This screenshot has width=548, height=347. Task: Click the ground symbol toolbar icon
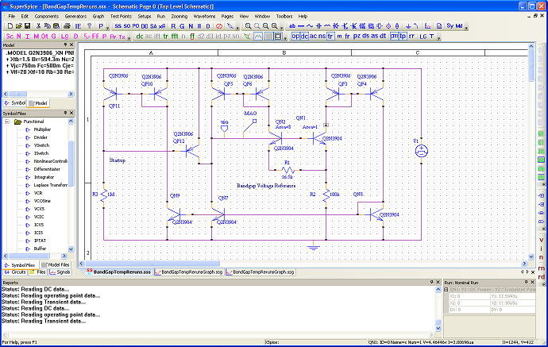[x=408, y=26]
